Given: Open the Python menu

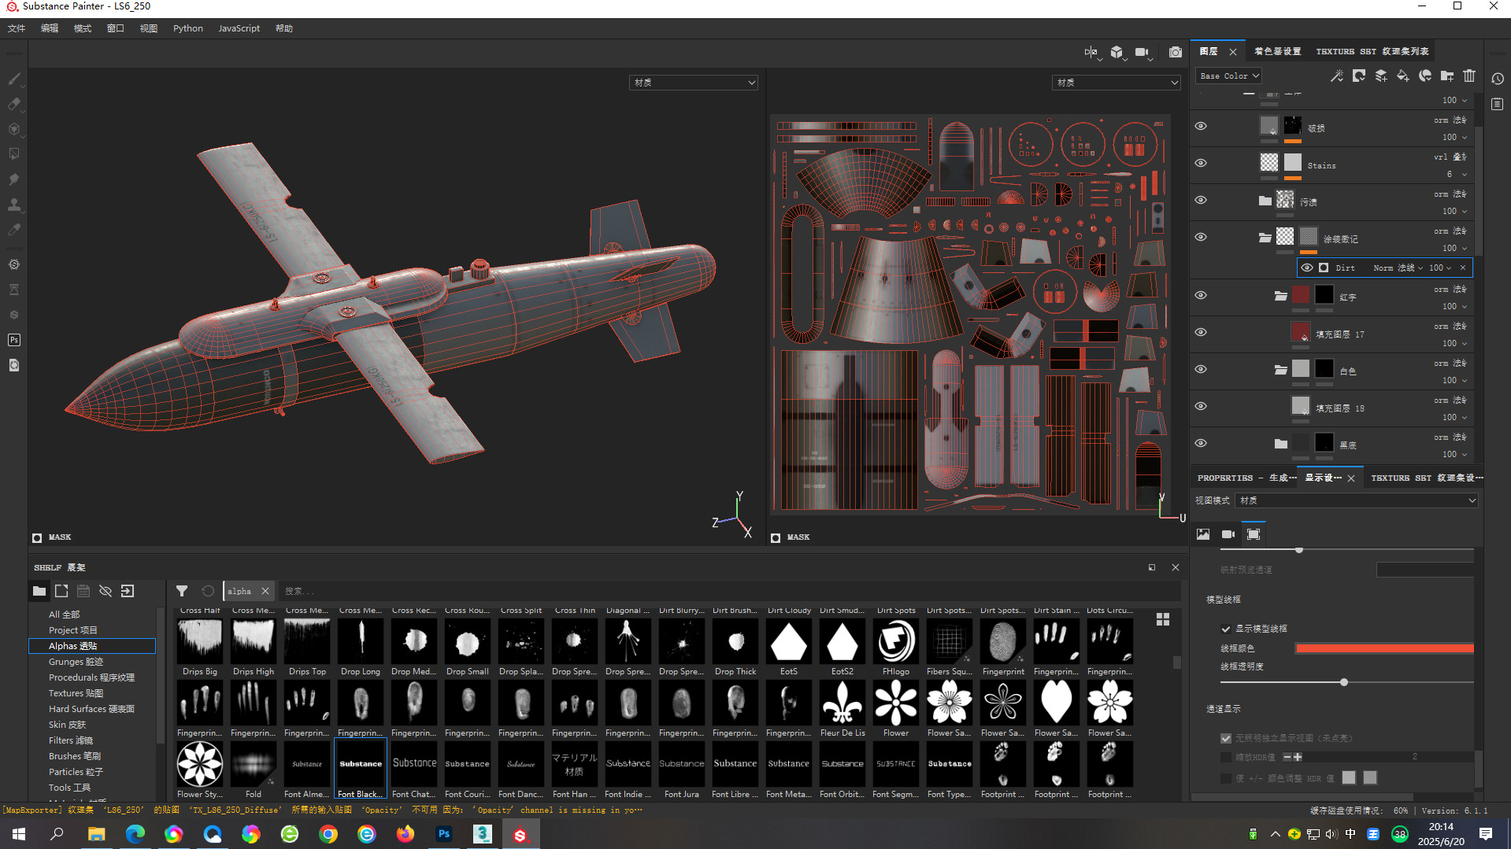Looking at the screenshot, I should (x=188, y=28).
